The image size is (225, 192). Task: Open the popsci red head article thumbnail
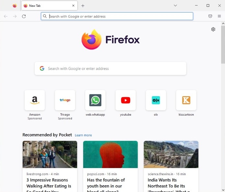(110, 154)
